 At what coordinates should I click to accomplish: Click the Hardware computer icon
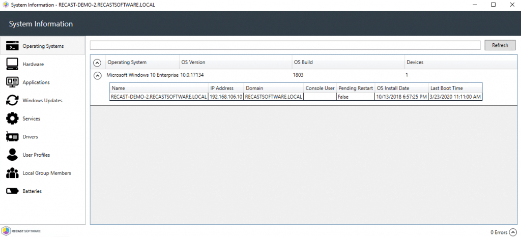(x=12, y=64)
